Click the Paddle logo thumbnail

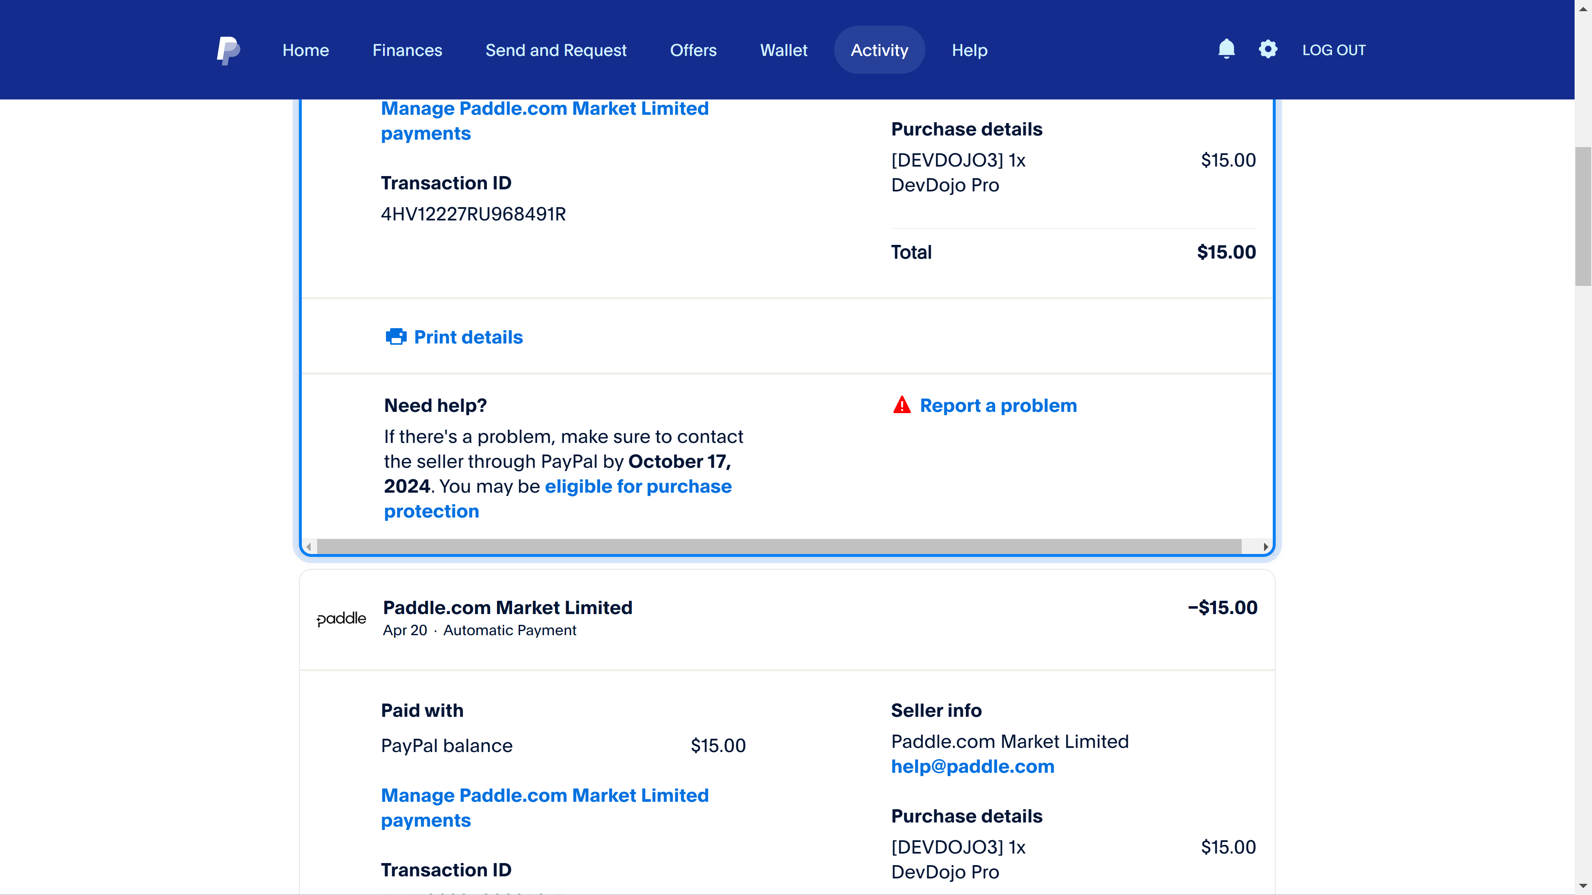(341, 618)
